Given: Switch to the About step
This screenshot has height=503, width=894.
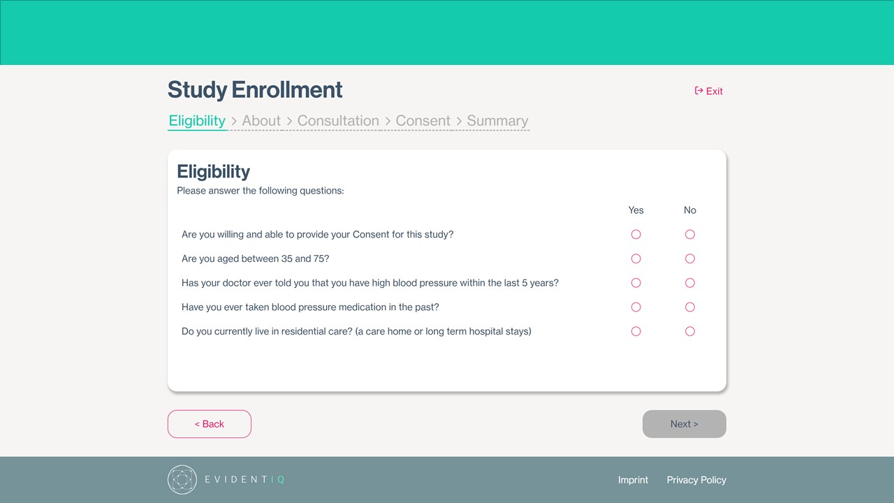Looking at the screenshot, I should pyautogui.click(x=261, y=120).
